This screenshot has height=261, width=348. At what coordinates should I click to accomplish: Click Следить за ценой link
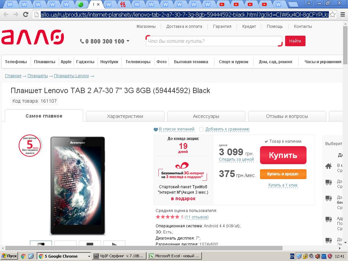point(237,159)
